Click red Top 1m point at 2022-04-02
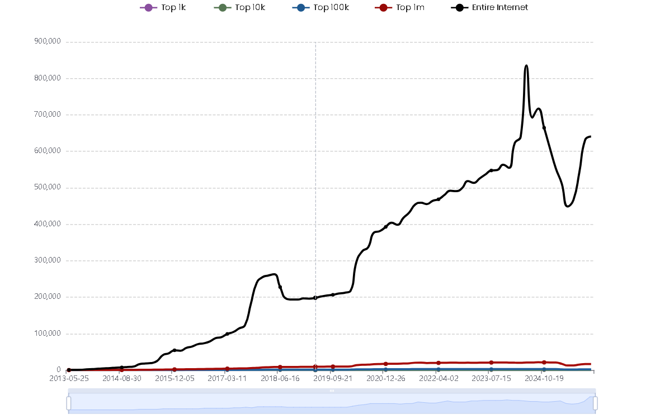Screen dimensions: 660x419 click(439, 363)
